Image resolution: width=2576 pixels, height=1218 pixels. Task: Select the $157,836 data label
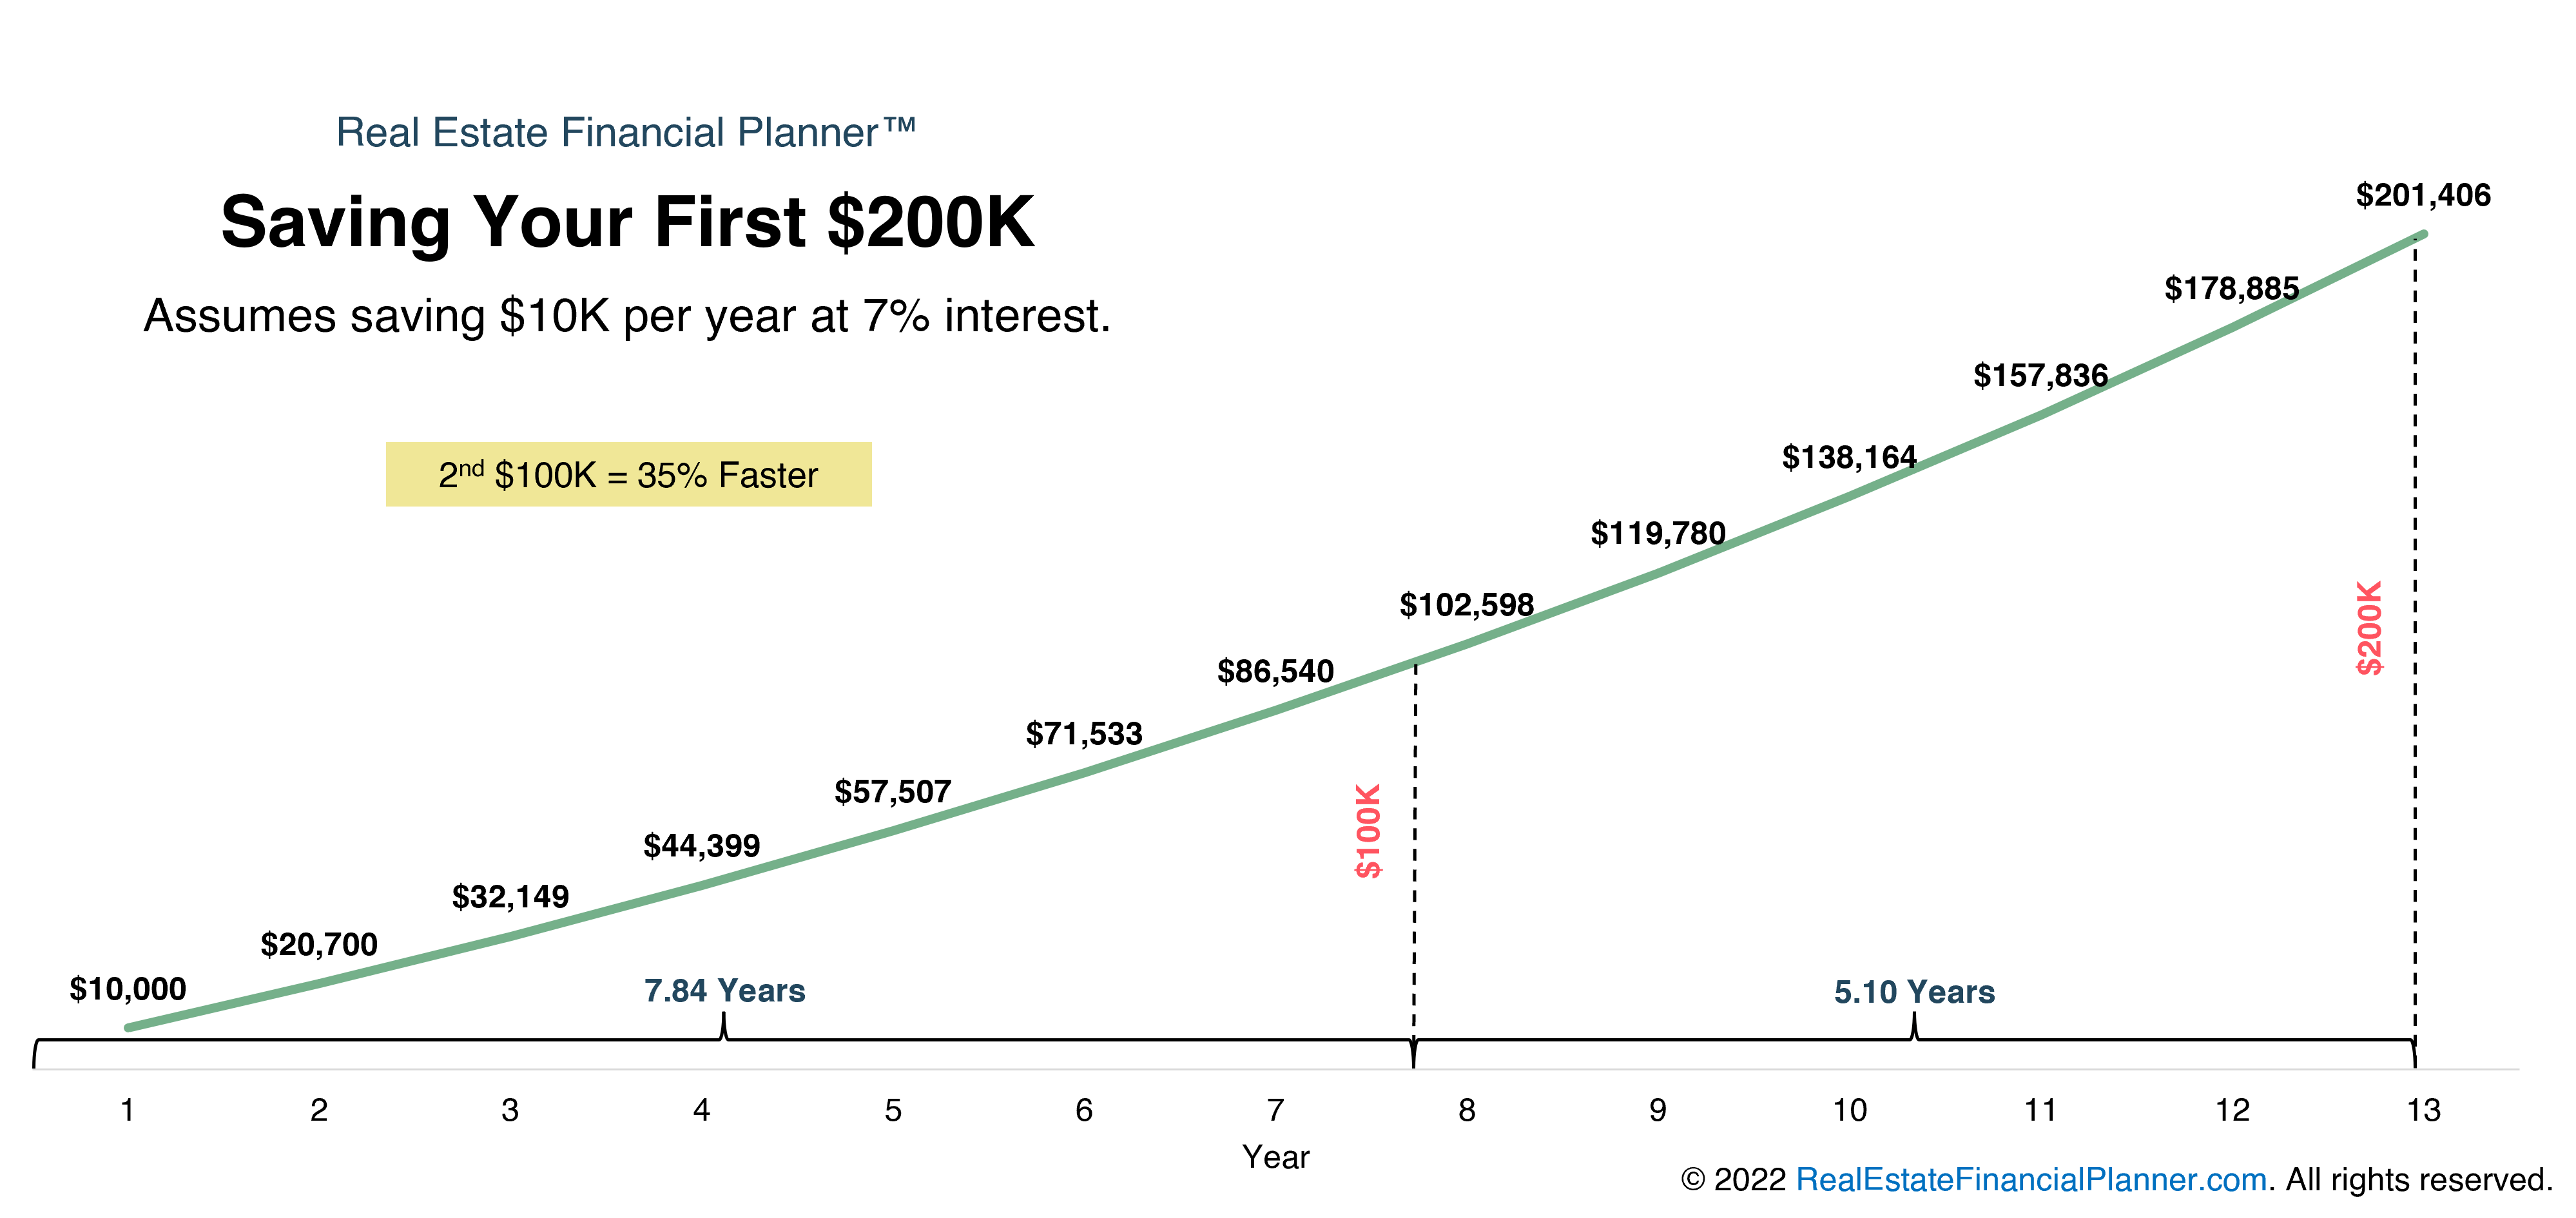[x=2040, y=376]
